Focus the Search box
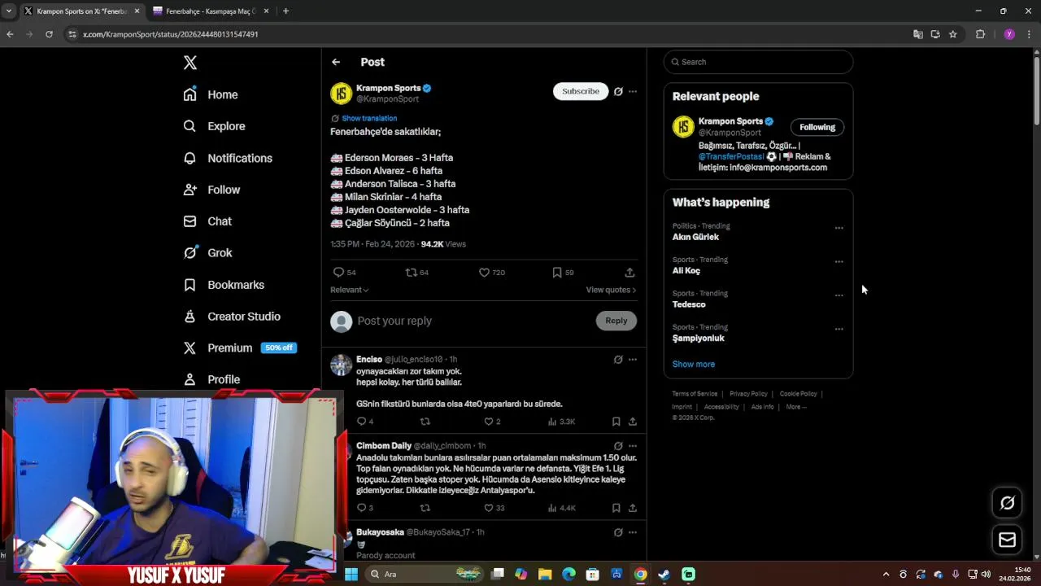This screenshot has height=586, width=1041. pos(758,62)
